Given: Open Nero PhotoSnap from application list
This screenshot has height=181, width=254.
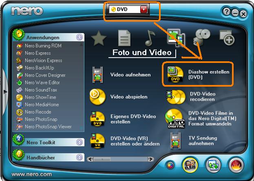Looking at the screenshot, I should pyautogui.click(x=41, y=119).
